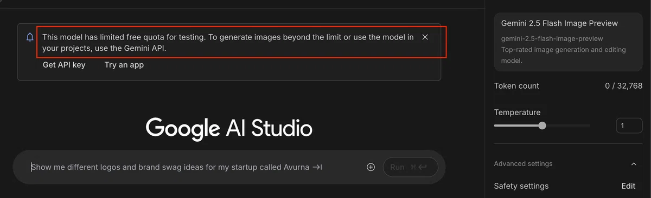This screenshot has width=651, height=198.
Task: Click the gemini-2.5-flash-image-preview model ID text
Action: (552, 38)
